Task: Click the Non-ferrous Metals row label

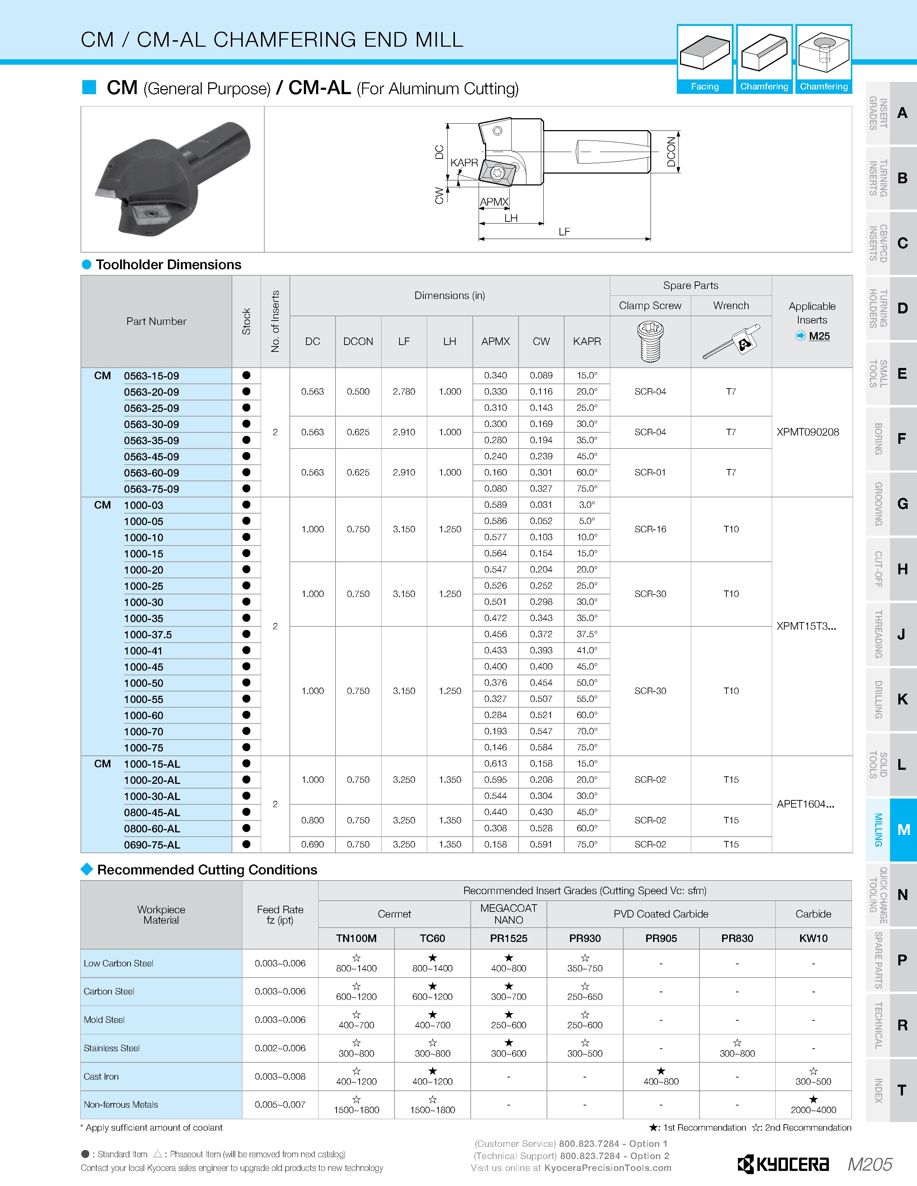Action: coord(120,1104)
